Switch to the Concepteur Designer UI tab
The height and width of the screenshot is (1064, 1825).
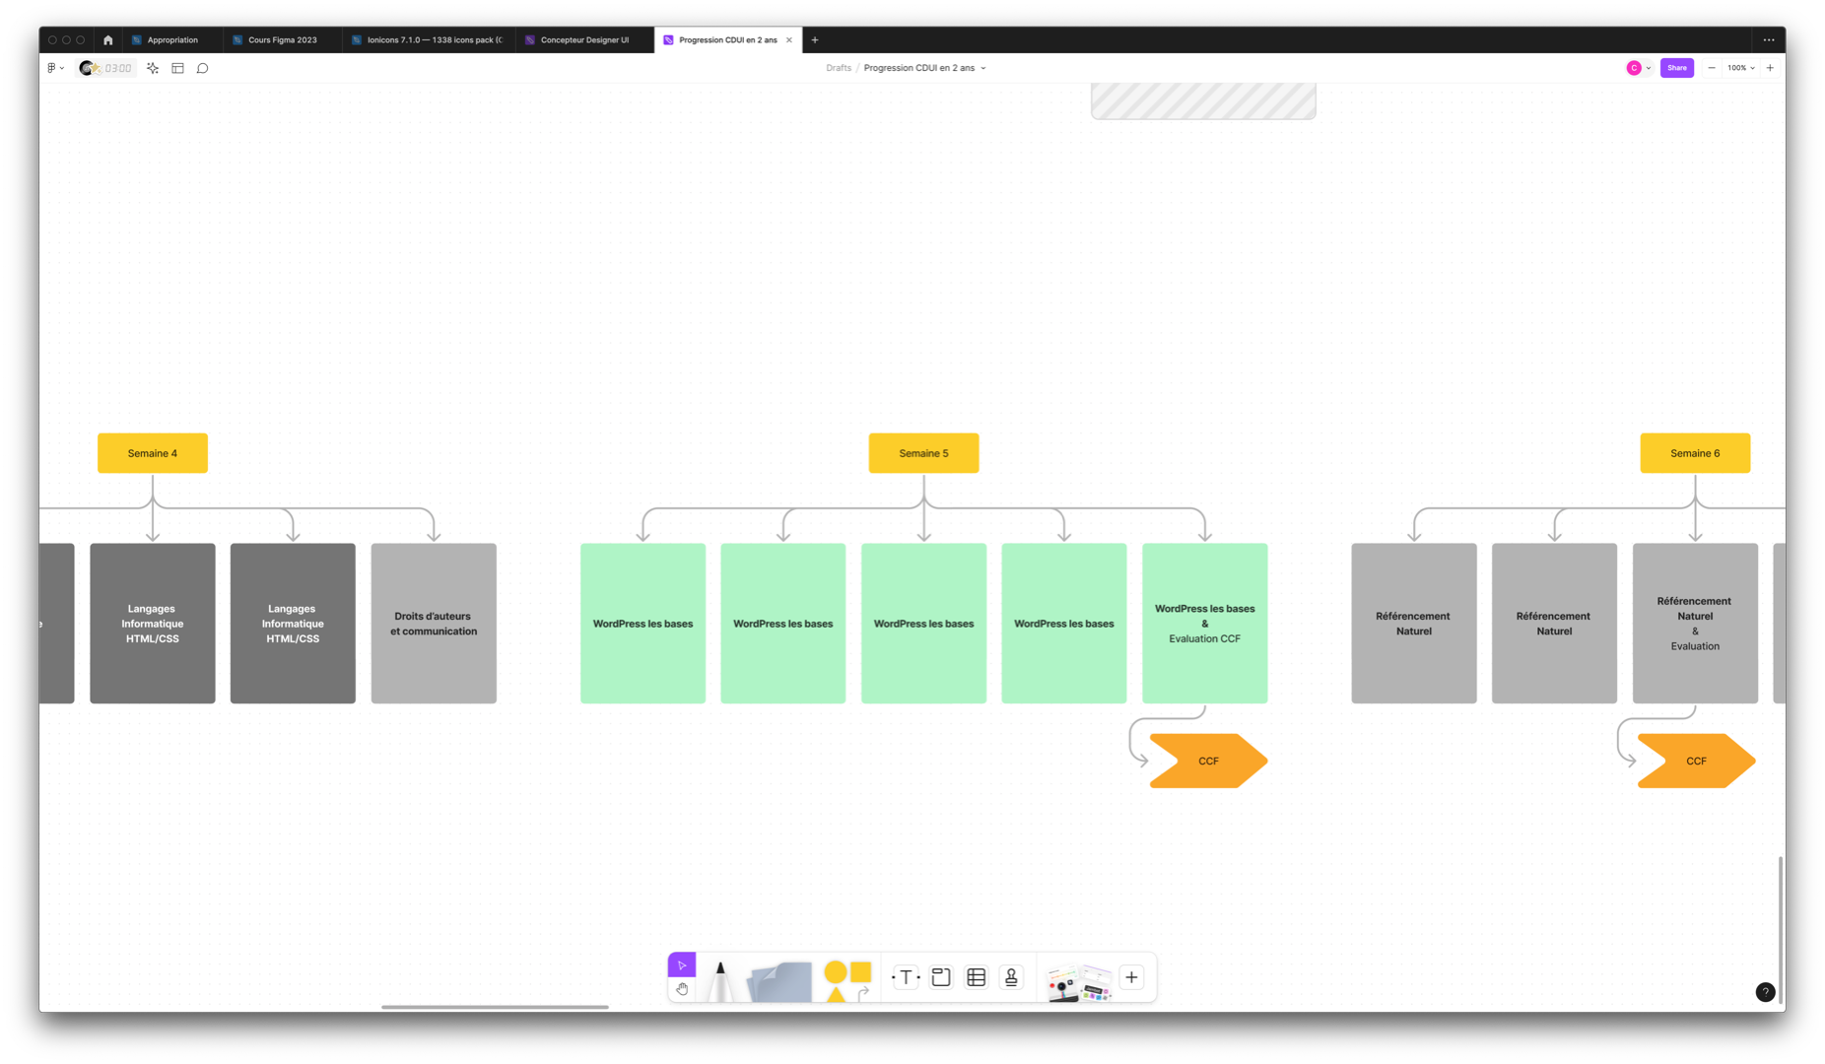pyautogui.click(x=583, y=40)
